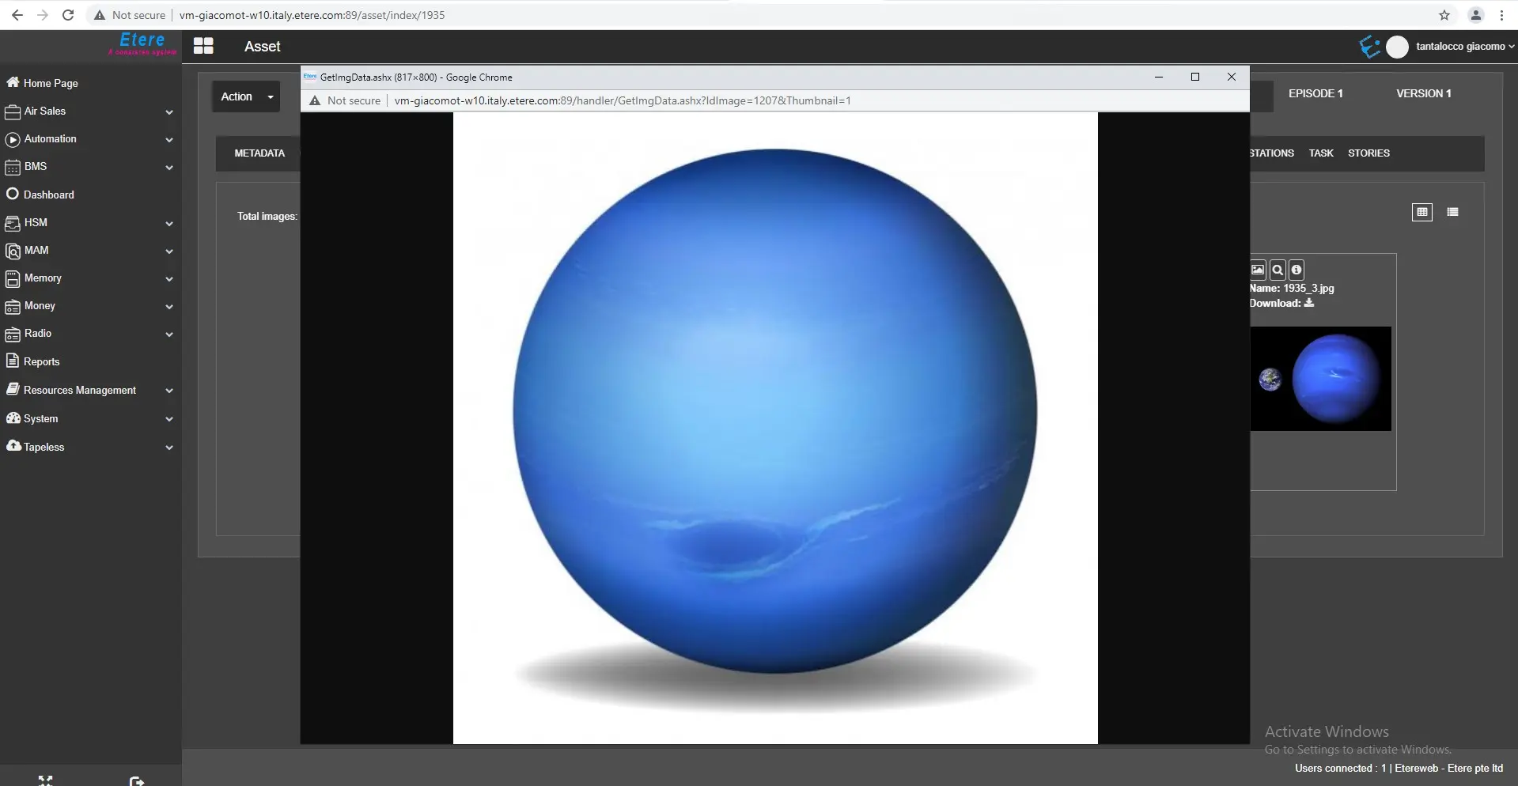Image resolution: width=1518 pixels, height=786 pixels.
Task: Switch to the METADATA tab
Action: [x=259, y=153]
